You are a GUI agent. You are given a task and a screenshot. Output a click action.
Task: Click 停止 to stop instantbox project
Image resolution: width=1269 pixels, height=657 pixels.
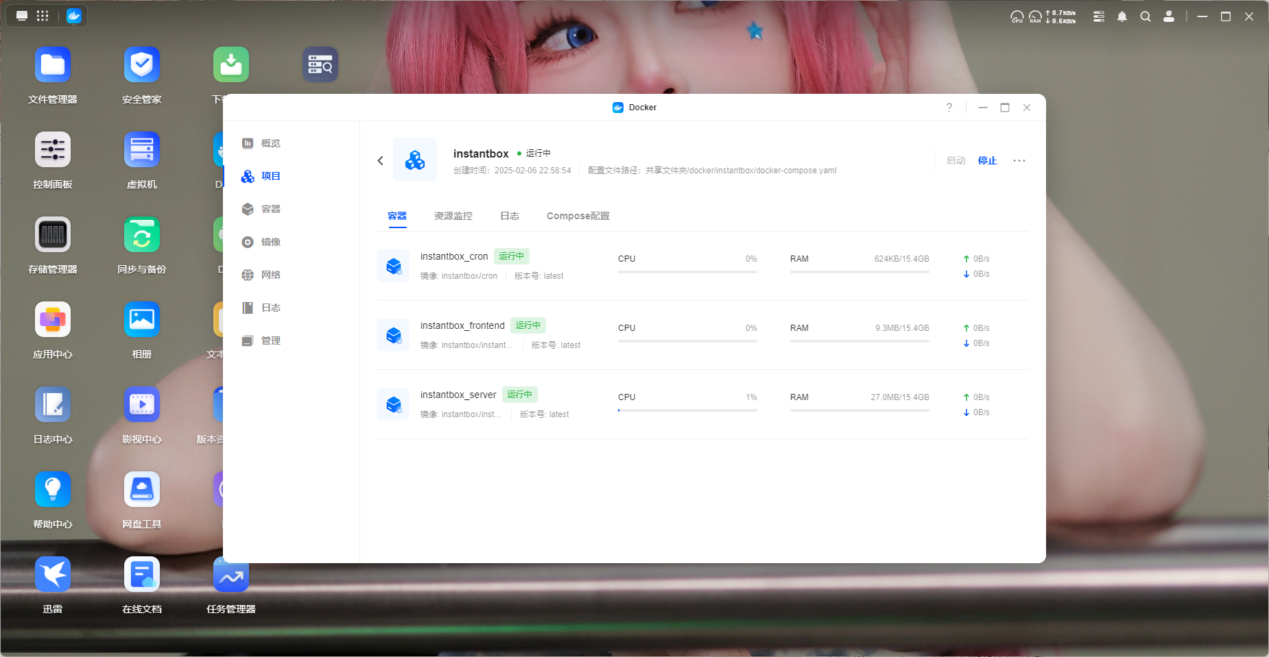click(x=988, y=160)
